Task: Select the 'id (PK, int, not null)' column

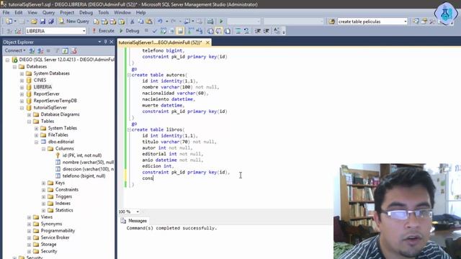Action: pyautogui.click(x=81, y=155)
